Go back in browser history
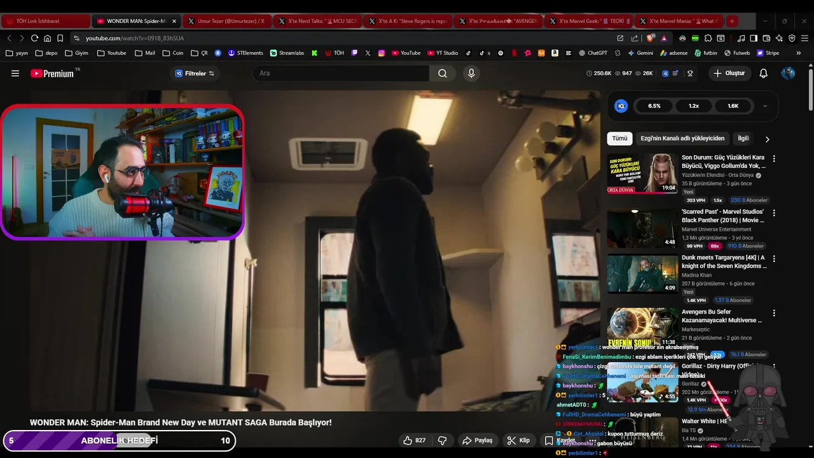 [9, 38]
